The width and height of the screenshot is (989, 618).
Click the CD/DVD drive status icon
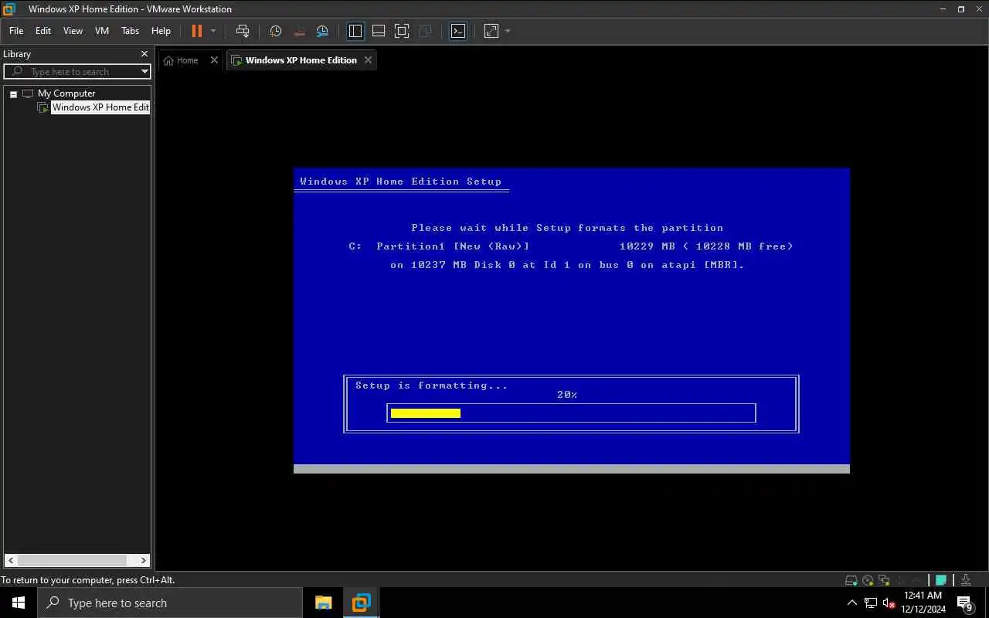coord(868,580)
